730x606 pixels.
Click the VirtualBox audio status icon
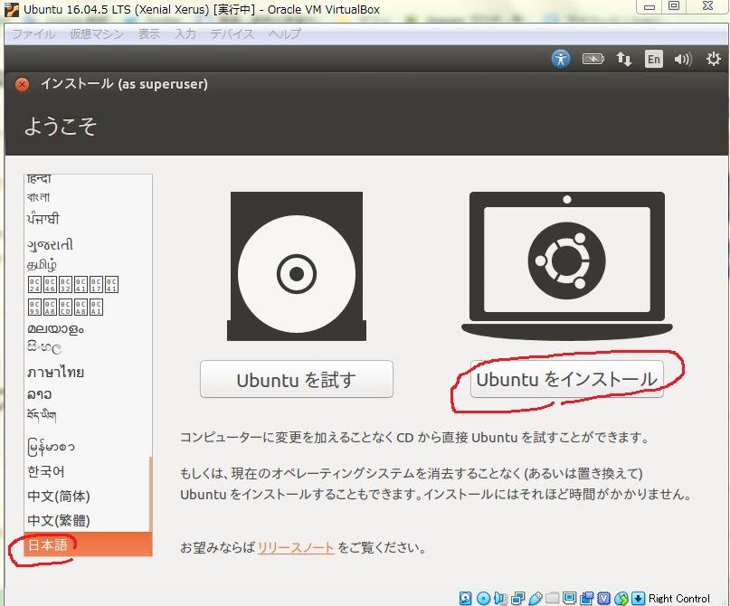(x=500, y=598)
